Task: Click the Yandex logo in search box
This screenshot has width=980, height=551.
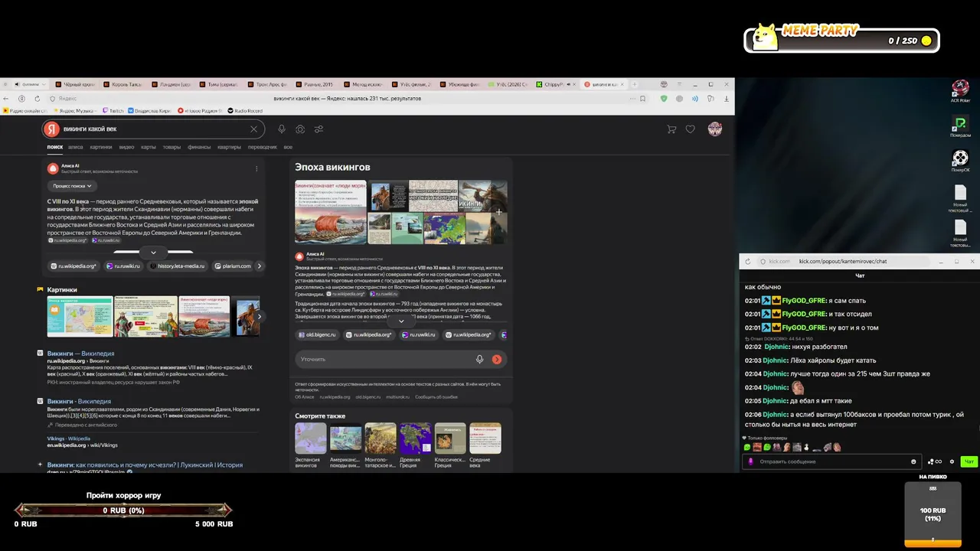Action: coord(51,129)
